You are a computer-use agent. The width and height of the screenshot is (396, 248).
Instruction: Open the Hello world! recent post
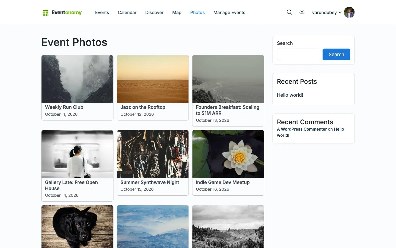click(x=290, y=95)
